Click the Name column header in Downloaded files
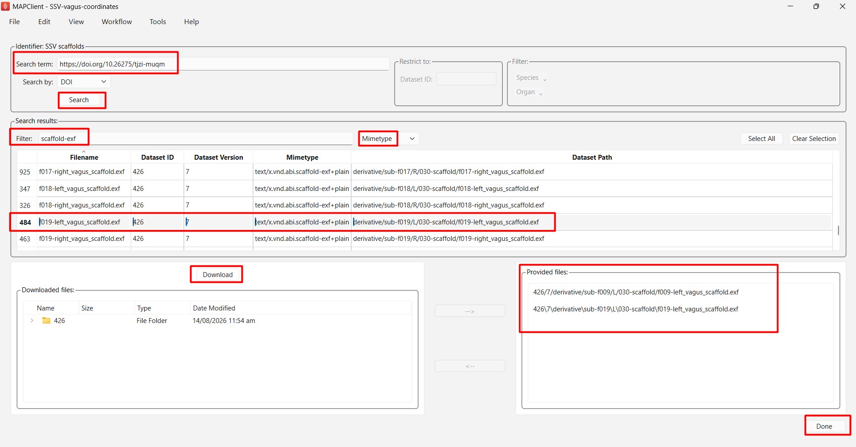 [x=51, y=308]
